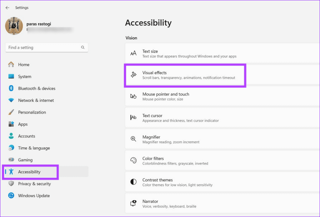Image resolution: width=320 pixels, height=217 pixels.
Task: Click the Windows Update icon
Action: [11, 195]
